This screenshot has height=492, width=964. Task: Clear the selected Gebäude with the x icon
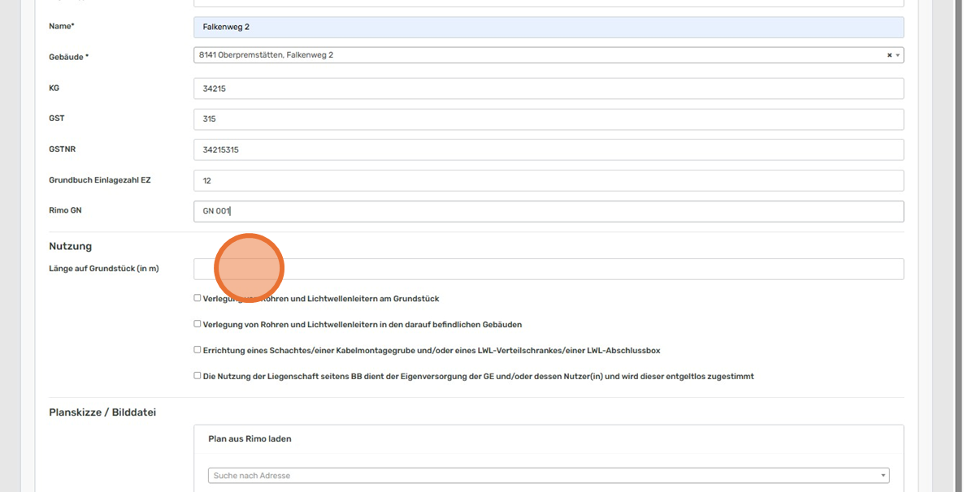[x=888, y=55]
